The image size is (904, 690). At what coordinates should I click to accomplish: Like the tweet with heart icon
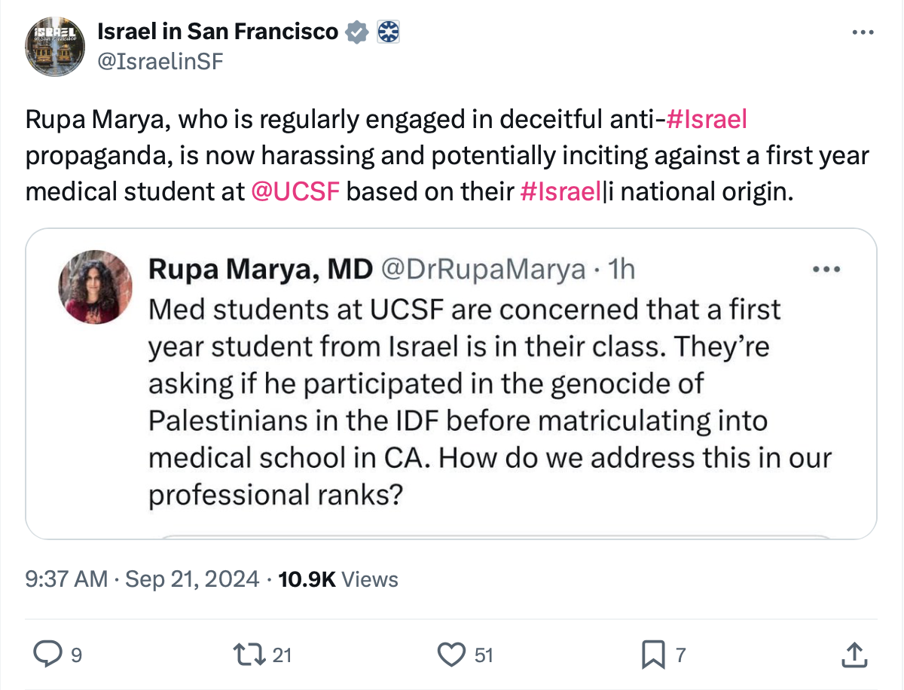[x=450, y=654]
